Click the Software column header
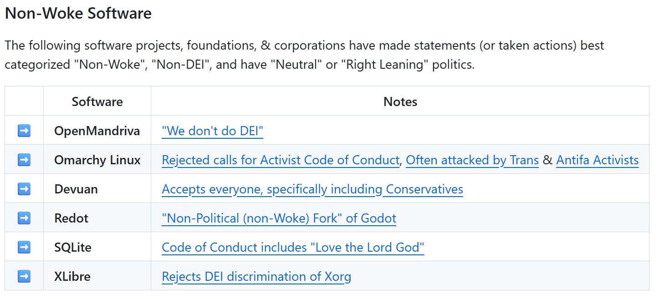 [97, 101]
